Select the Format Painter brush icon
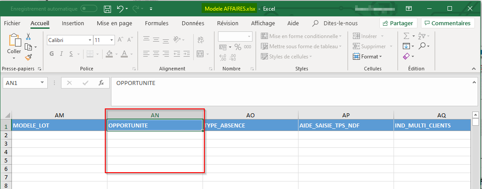 pyautogui.click(x=28, y=57)
